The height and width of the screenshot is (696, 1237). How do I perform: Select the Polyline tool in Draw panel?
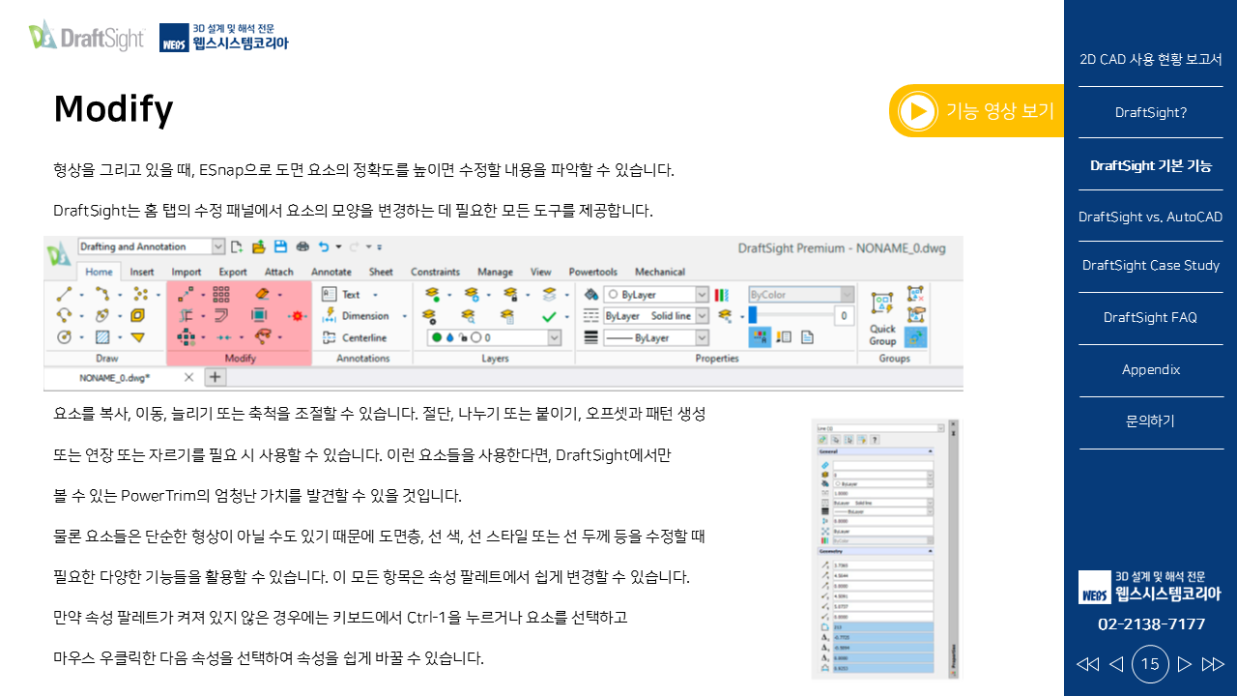point(102,294)
